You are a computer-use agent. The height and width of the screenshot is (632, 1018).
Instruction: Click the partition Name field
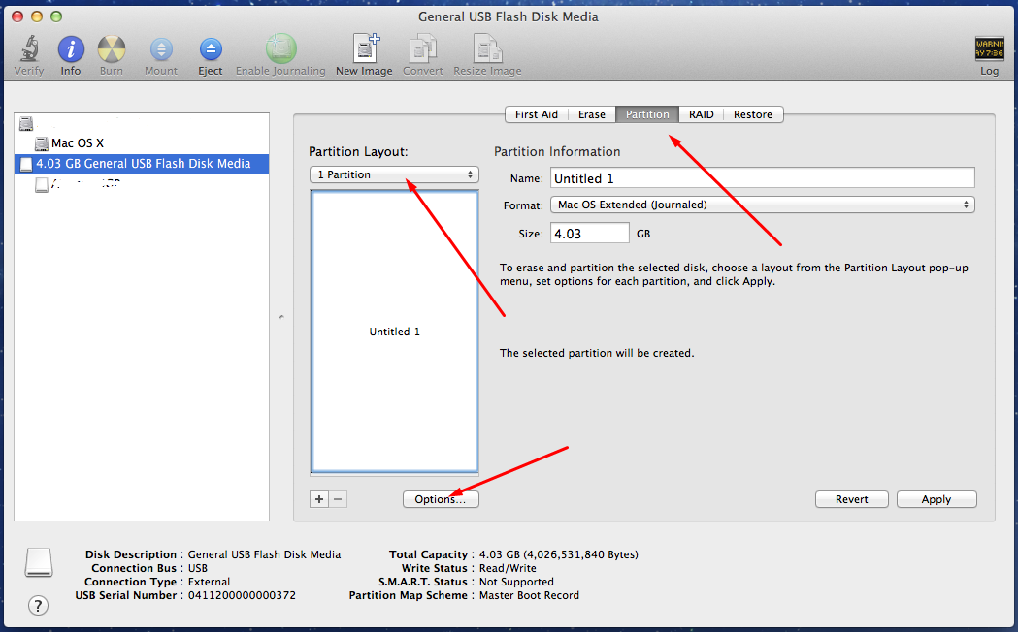[x=762, y=178]
